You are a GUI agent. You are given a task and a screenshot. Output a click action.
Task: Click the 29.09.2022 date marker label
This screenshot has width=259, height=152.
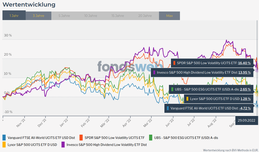pyautogui.click(x=247, y=120)
